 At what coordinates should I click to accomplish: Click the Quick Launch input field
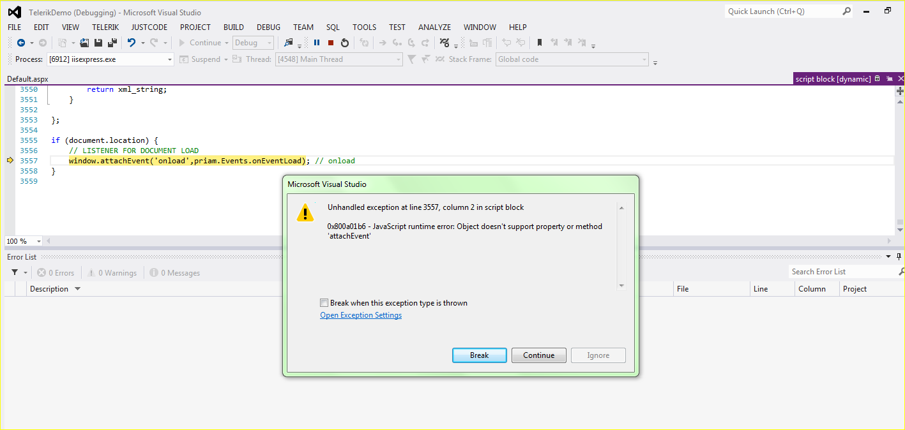click(783, 11)
